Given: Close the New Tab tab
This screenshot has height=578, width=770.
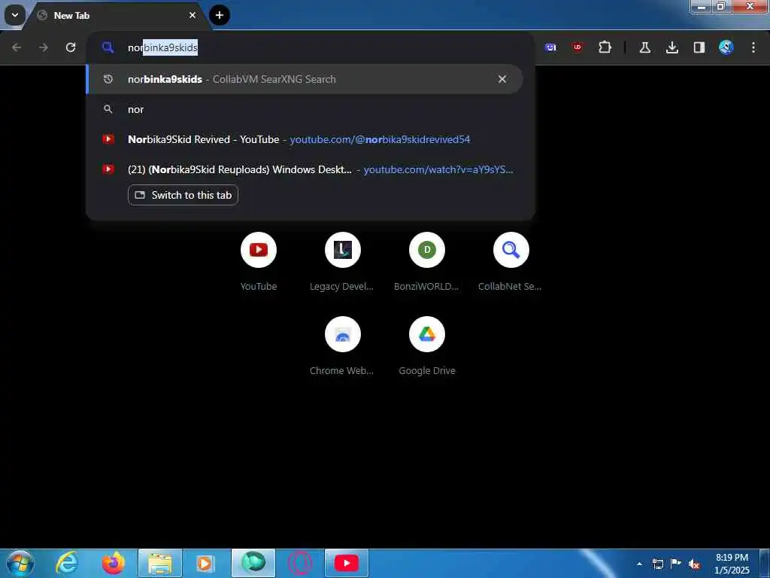Looking at the screenshot, I should point(192,15).
